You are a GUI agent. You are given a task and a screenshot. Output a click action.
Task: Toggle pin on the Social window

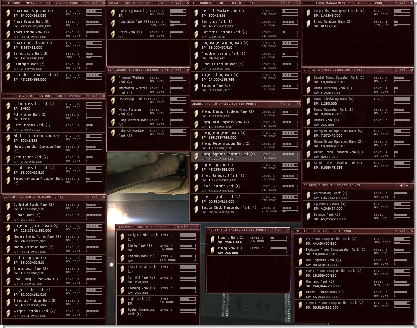click(177, 3)
